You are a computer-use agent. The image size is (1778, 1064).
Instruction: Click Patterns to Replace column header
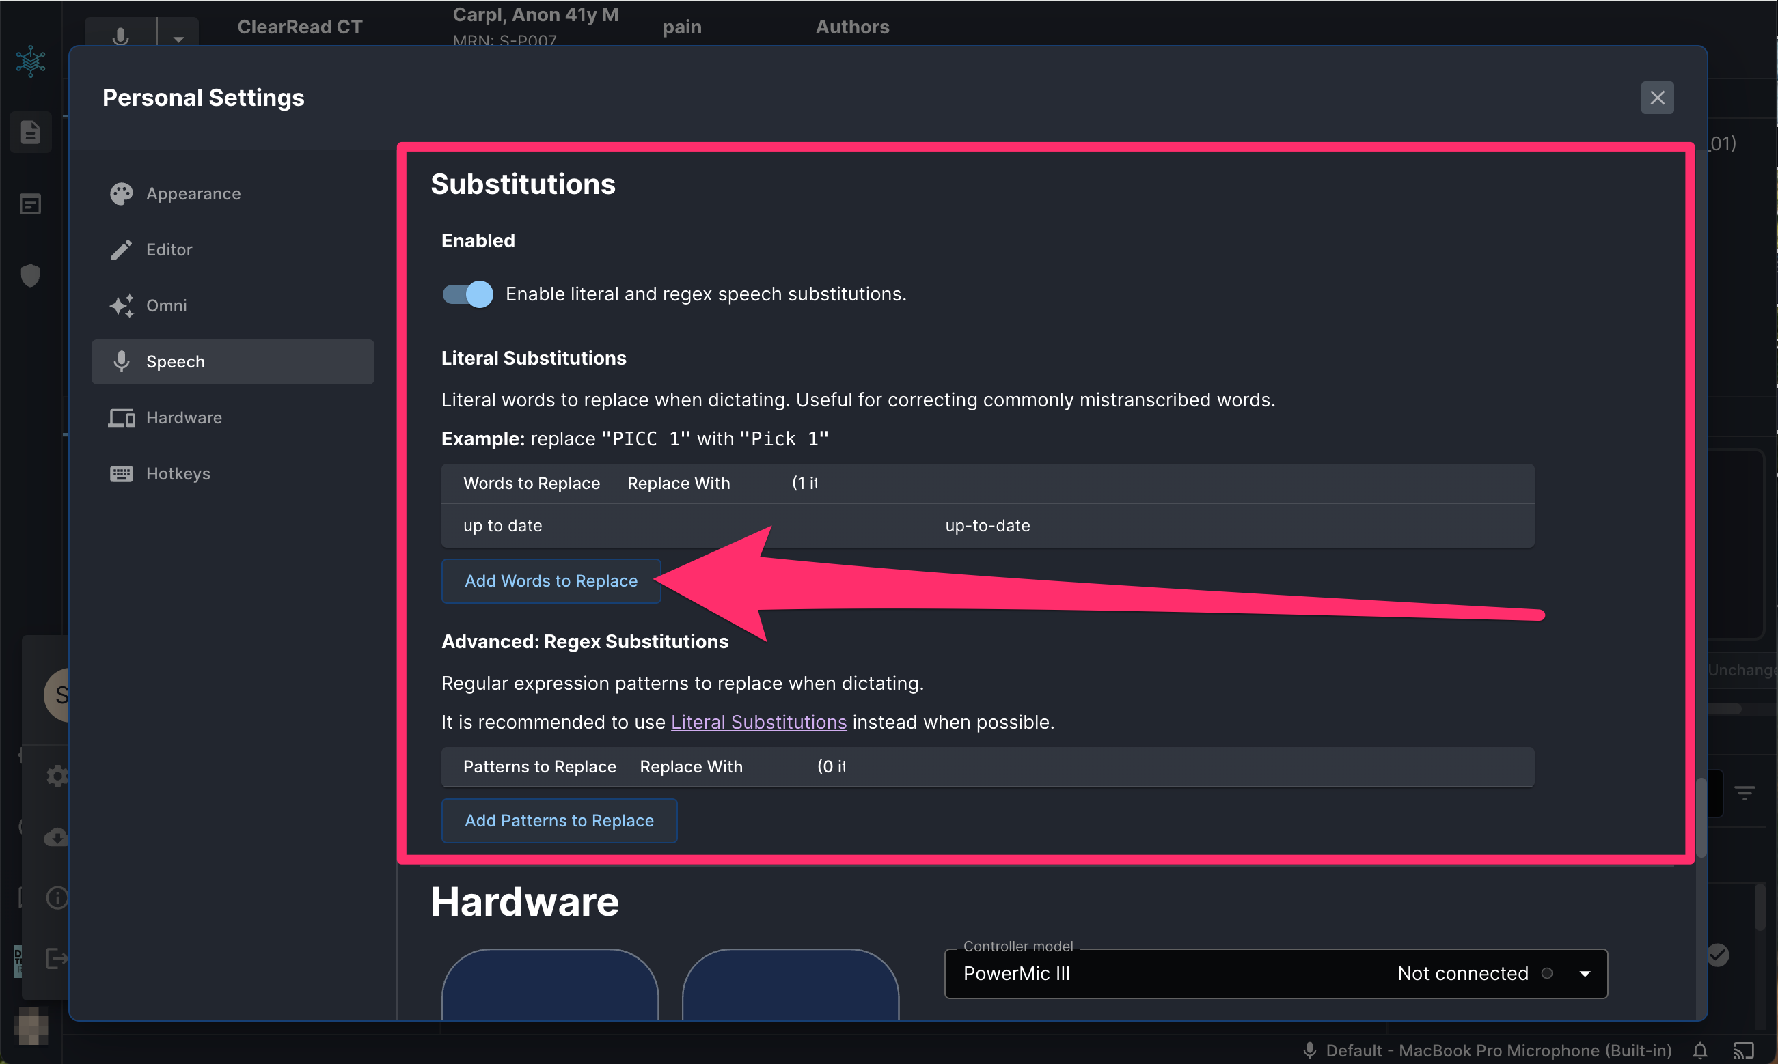pos(539,766)
